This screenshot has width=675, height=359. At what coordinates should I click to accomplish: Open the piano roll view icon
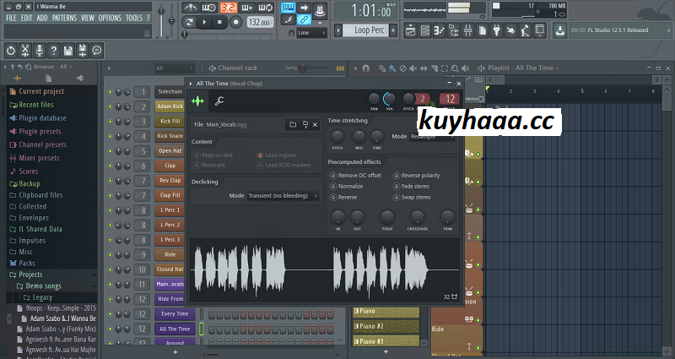coord(439,30)
